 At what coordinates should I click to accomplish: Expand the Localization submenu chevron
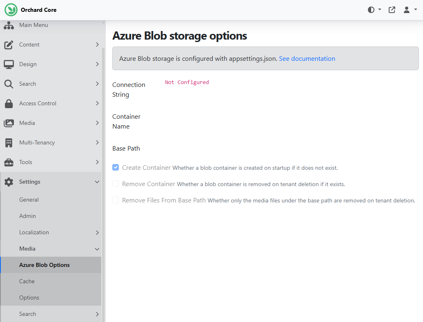point(97,233)
